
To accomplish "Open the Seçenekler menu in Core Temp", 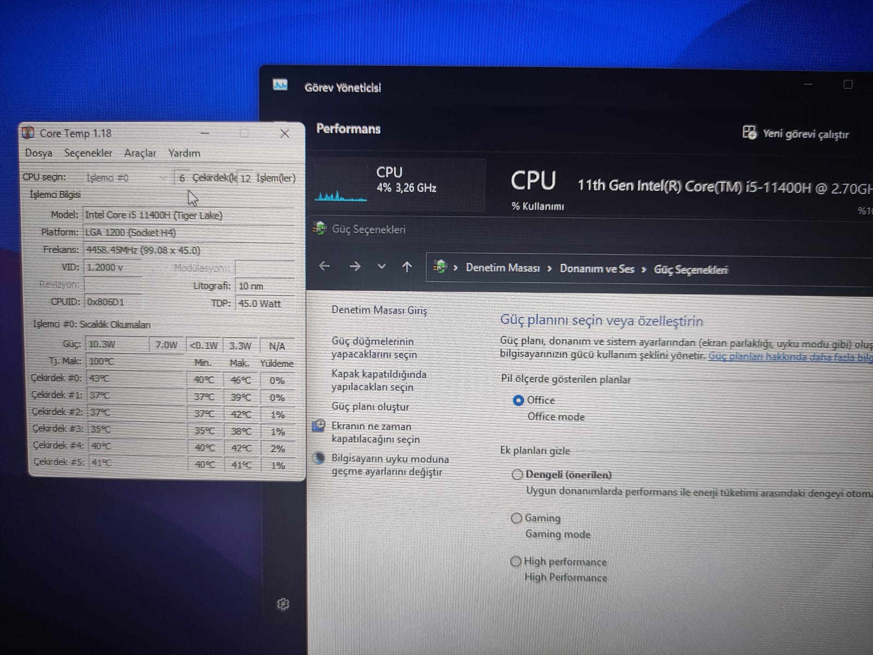I will [x=88, y=153].
